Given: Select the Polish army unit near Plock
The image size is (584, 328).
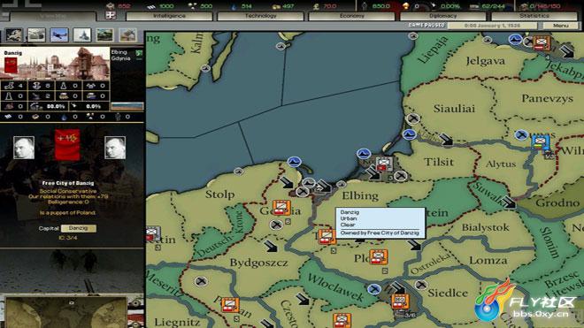Looking at the screenshot, I should pyautogui.click(x=379, y=257).
